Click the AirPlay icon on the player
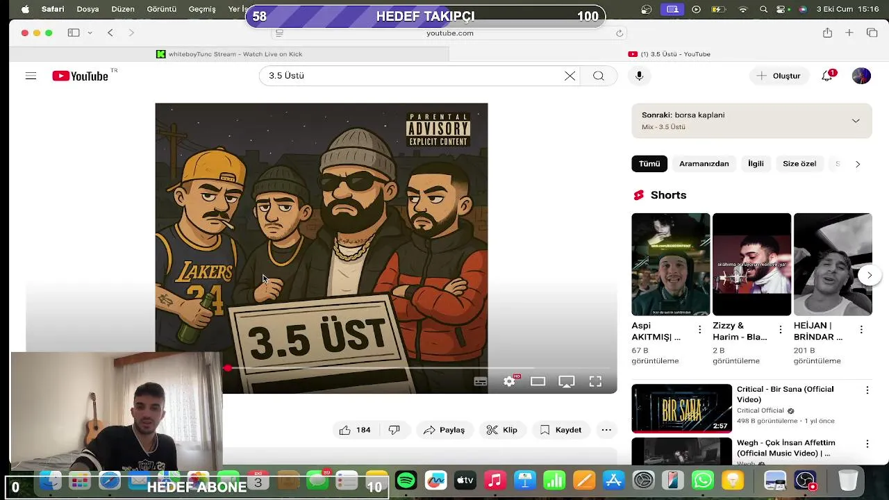Screen dimensions: 889x500 [567, 381]
